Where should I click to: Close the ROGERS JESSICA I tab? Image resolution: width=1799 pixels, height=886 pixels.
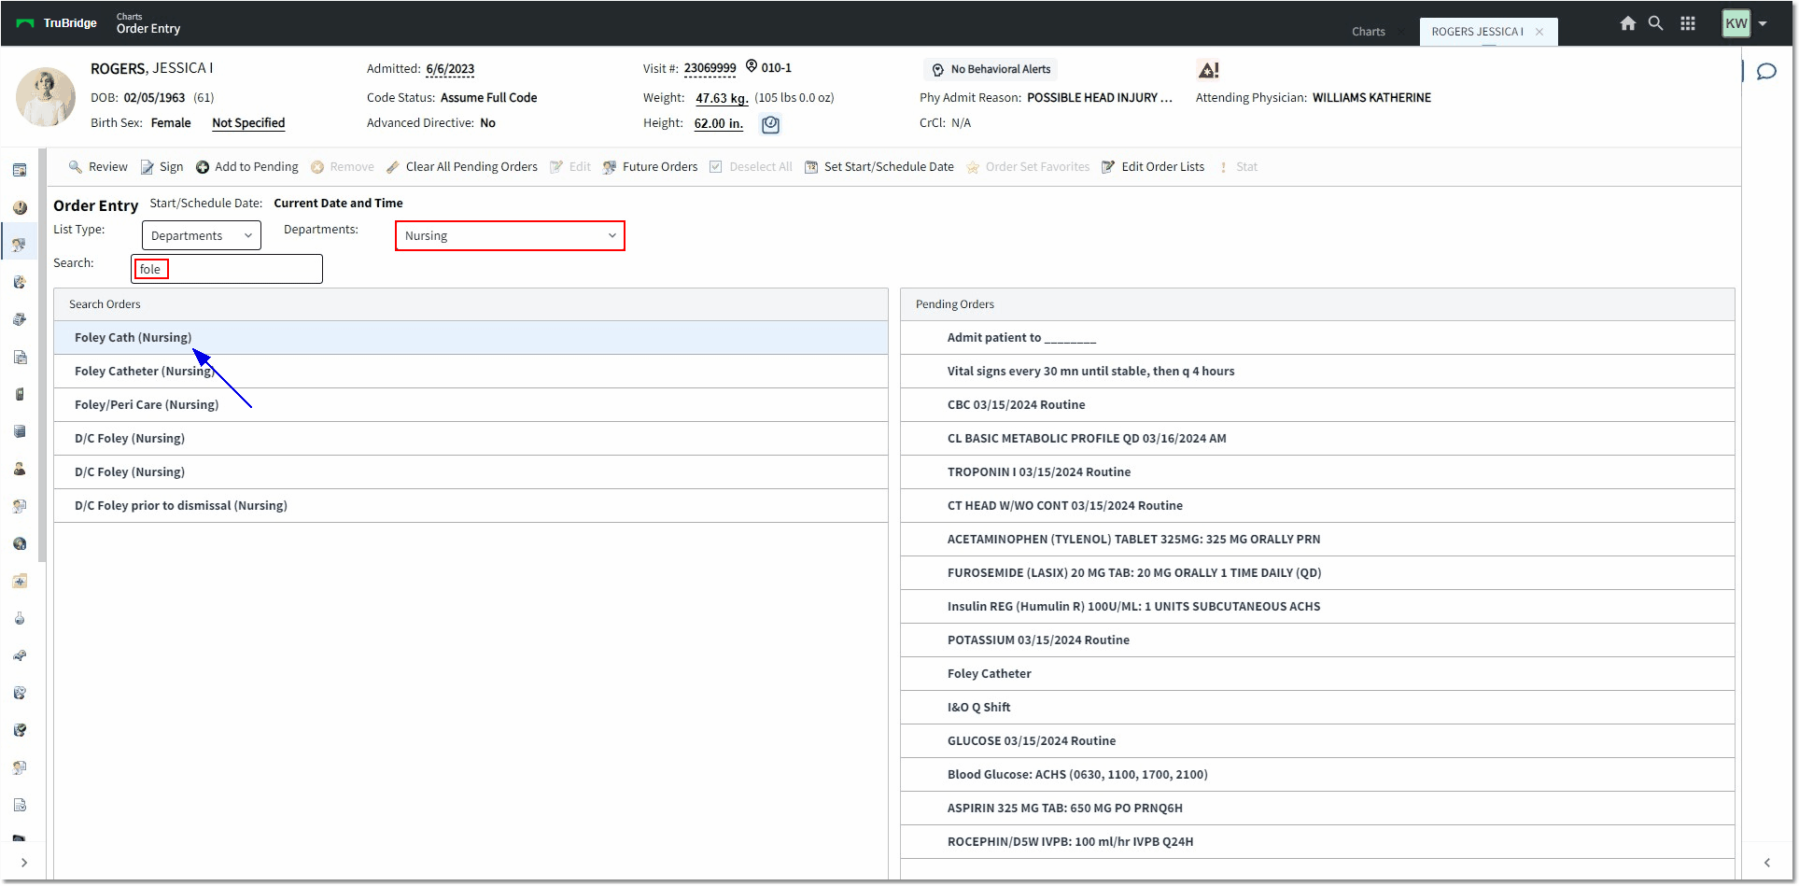1539,32
